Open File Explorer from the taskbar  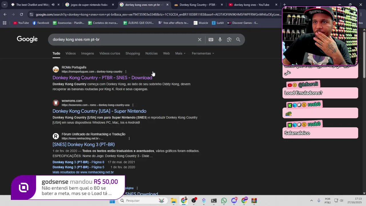tap(174, 201)
